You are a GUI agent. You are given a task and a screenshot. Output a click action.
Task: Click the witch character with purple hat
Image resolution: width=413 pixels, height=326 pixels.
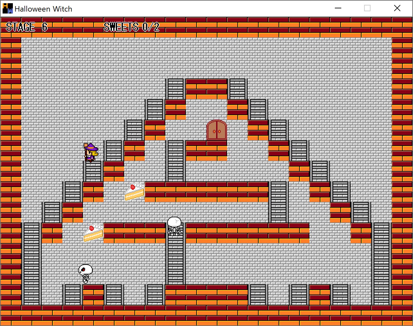[91, 152]
